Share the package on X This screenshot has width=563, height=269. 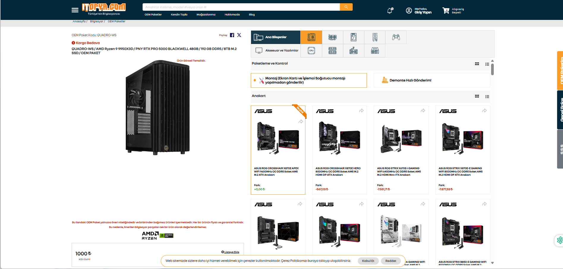coord(239,35)
